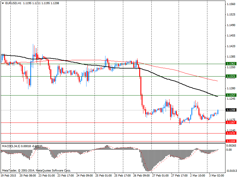This screenshot has width=237, height=178.
Task: Click the 25 Feb 17:00 time axis label
Action: pos(123,176)
